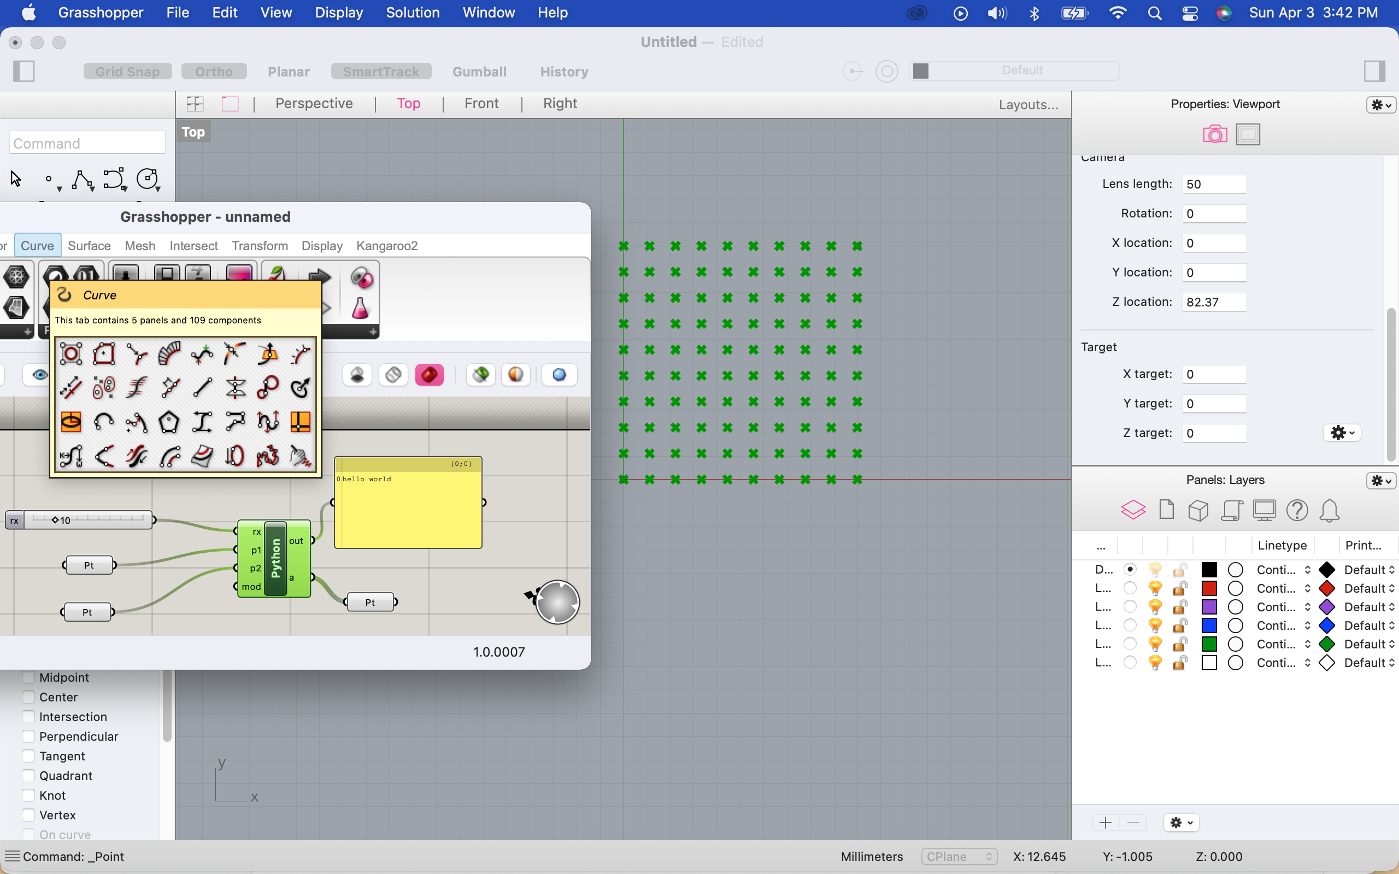
Task: Open the monitor display panel icon
Action: (1265, 510)
